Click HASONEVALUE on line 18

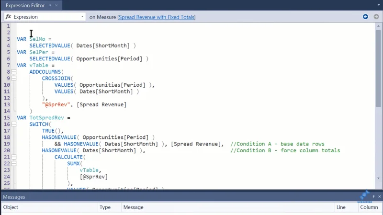click(59, 137)
